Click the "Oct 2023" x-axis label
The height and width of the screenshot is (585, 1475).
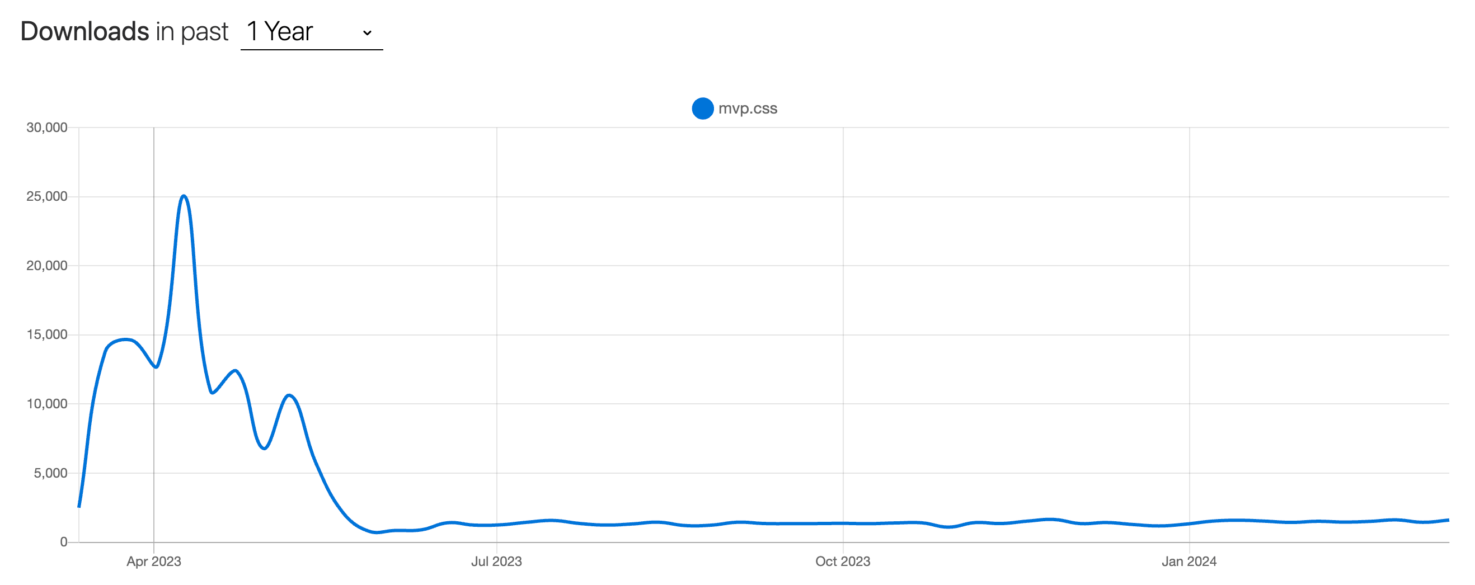pos(842,562)
